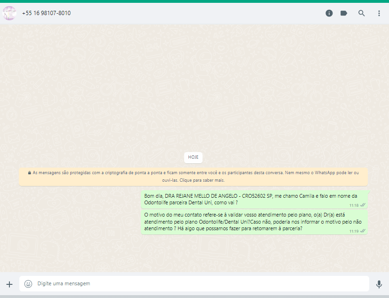The height and width of the screenshot is (298, 389).
Task: Click the lock icon in encryption notice
Action: click(x=30, y=173)
